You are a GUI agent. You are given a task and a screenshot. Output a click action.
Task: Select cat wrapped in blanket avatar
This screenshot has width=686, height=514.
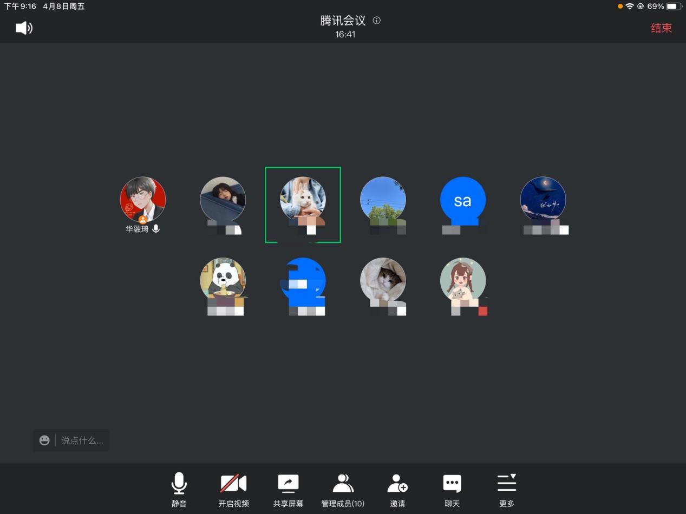383,280
